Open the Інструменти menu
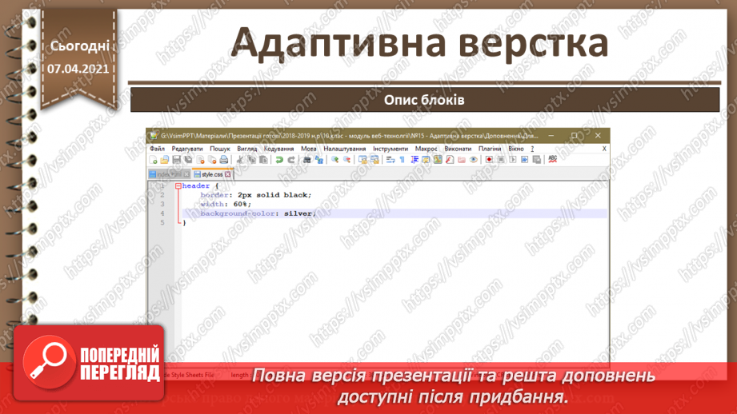This screenshot has width=737, height=414. [x=391, y=149]
